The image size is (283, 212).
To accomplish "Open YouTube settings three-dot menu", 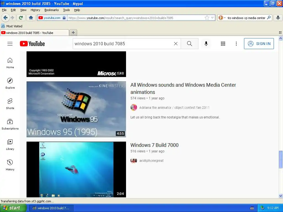I will 236,44.
